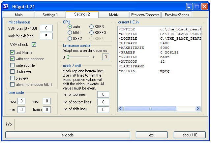The width and height of the screenshot is (211, 143).
Task: Click the HC.ini left scroll arrow
Action: (121, 109)
